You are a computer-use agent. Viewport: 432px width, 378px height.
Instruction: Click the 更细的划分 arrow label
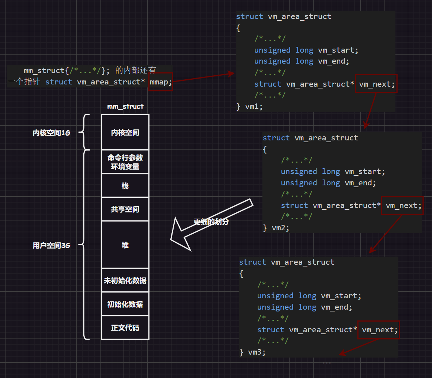[x=211, y=222]
